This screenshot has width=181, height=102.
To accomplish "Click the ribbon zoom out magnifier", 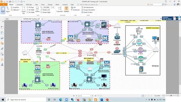I will pos(41,7).
